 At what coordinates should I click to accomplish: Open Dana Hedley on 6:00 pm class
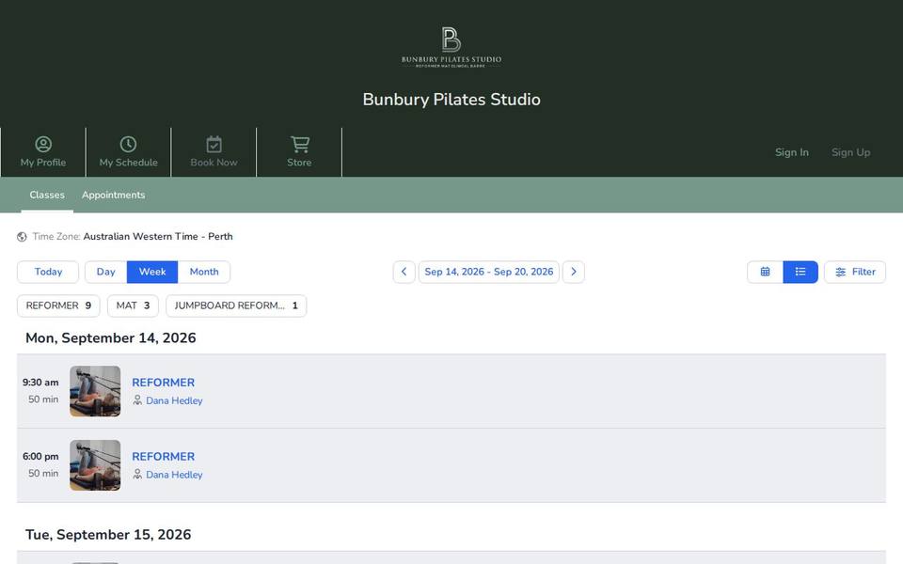pos(174,475)
